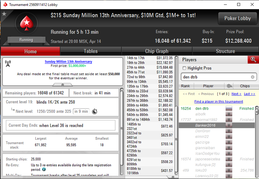Click the Poker Lobby button
The height and width of the screenshot is (179, 259).
click(x=238, y=19)
